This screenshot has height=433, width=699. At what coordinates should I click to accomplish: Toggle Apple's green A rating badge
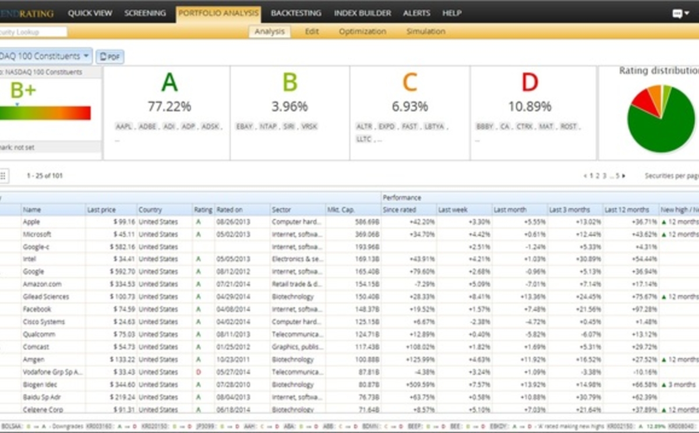tap(199, 221)
